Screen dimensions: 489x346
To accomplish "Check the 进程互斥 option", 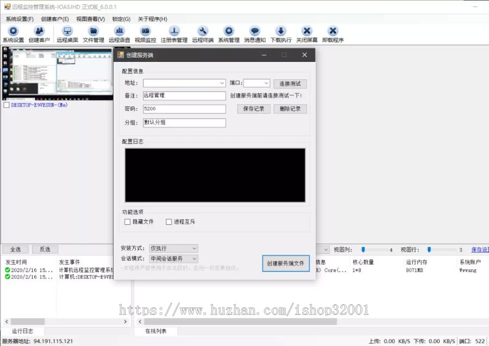I will pyautogui.click(x=168, y=222).
